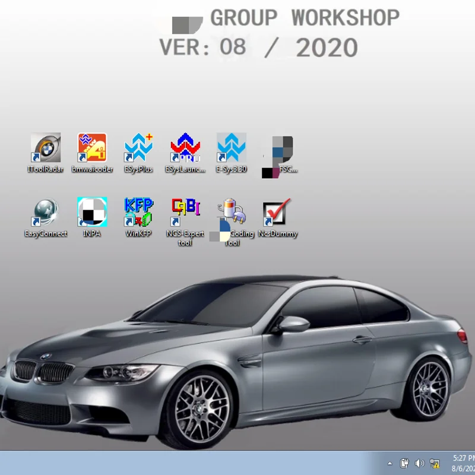475x475 pixels.
Task: Select the Coding Tool battery icon
Action: (x=232, y=212)
